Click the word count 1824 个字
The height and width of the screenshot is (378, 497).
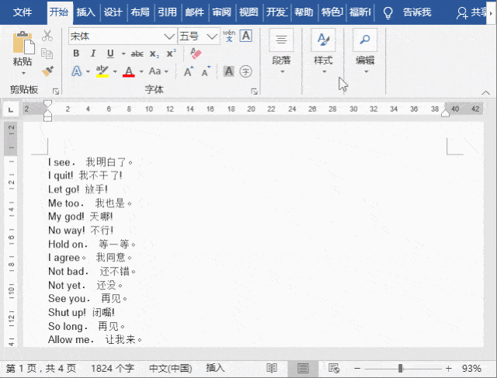point(113,368)
